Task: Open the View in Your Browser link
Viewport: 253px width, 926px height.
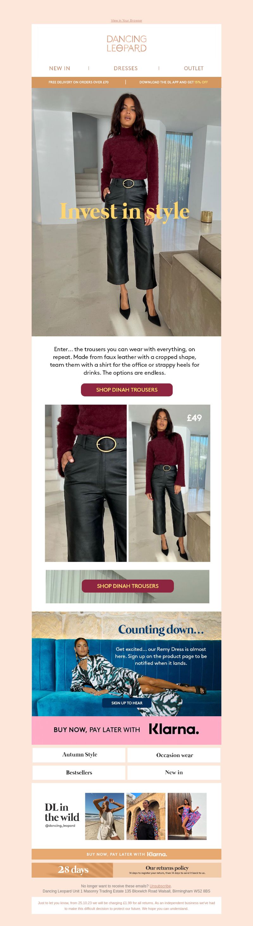Action: [126, 21]
